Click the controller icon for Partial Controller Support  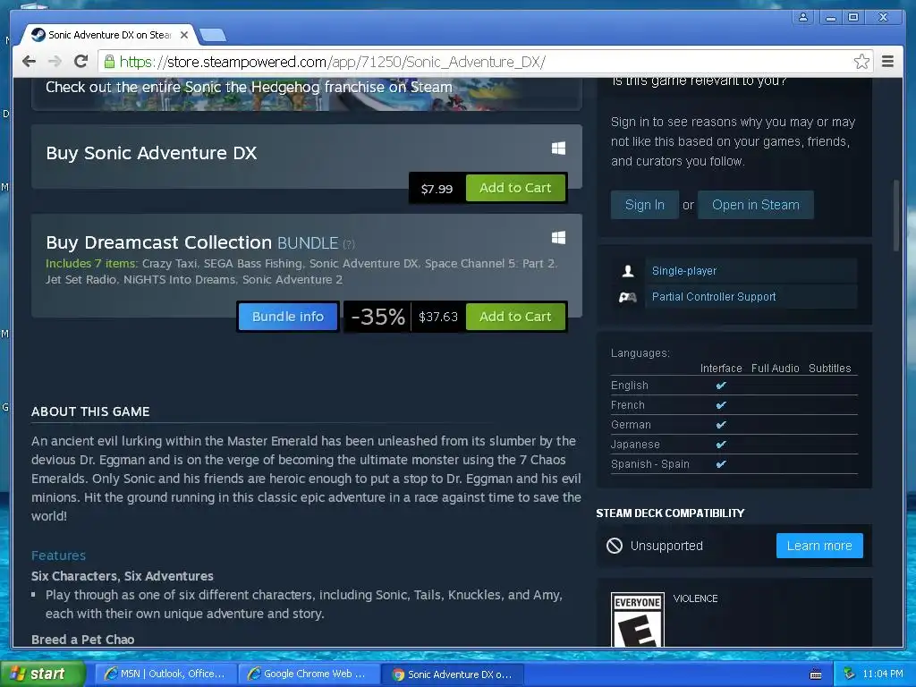click(627, 297)
